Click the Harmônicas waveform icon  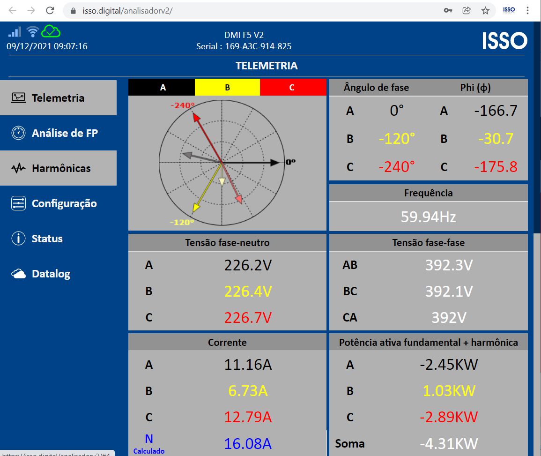click(x=18, y=168)
